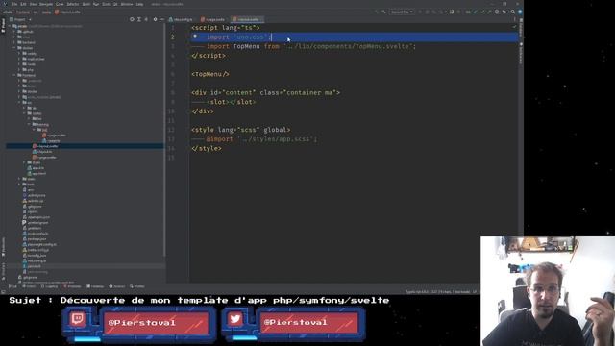The image size is (615, 346).
Task: Click the Debug icon in toolbar
Action: click(x=427, y=12)
